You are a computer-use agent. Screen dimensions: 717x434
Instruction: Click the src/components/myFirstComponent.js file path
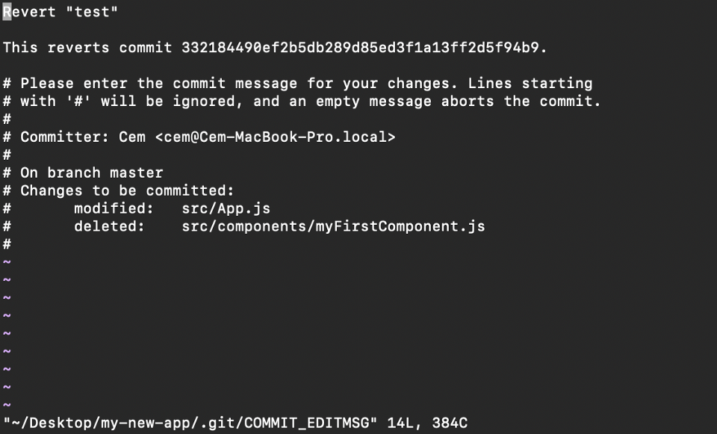(333, 226)
